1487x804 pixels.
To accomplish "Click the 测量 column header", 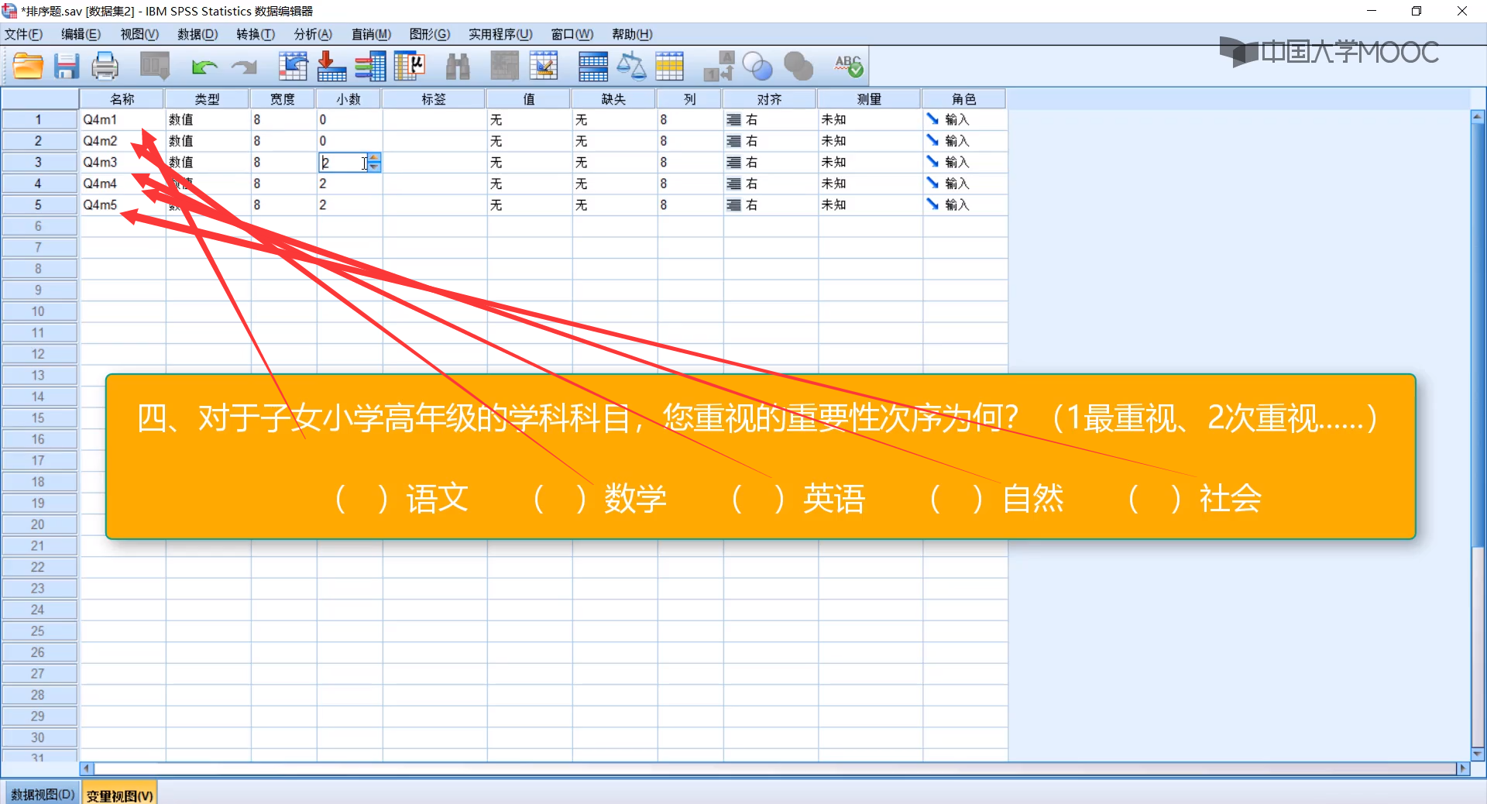I will 870,99.
